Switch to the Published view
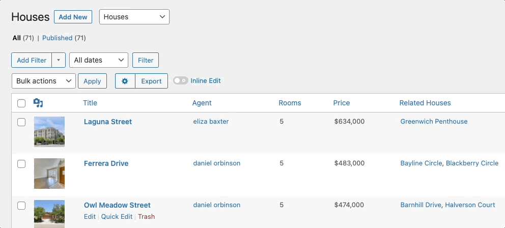This screenshot has width=505, height=228. click(x=58, y=38)
